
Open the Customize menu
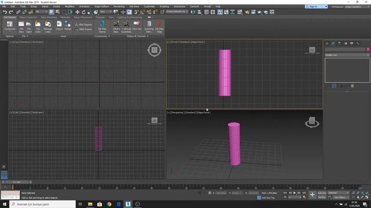click(150, 6)
